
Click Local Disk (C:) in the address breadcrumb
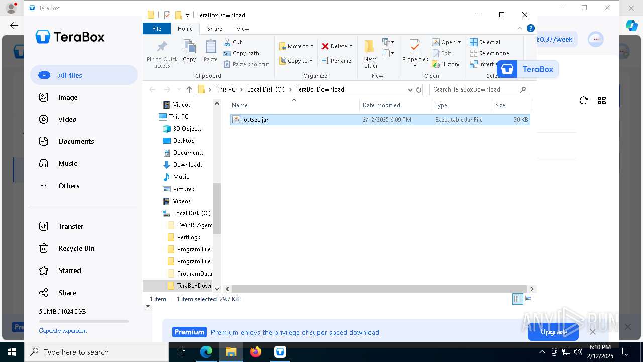point(266,89)
